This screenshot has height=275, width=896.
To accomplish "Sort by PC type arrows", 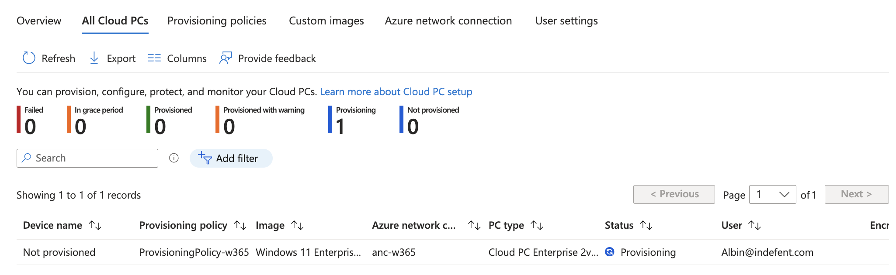I will click(x=537, y=225).
